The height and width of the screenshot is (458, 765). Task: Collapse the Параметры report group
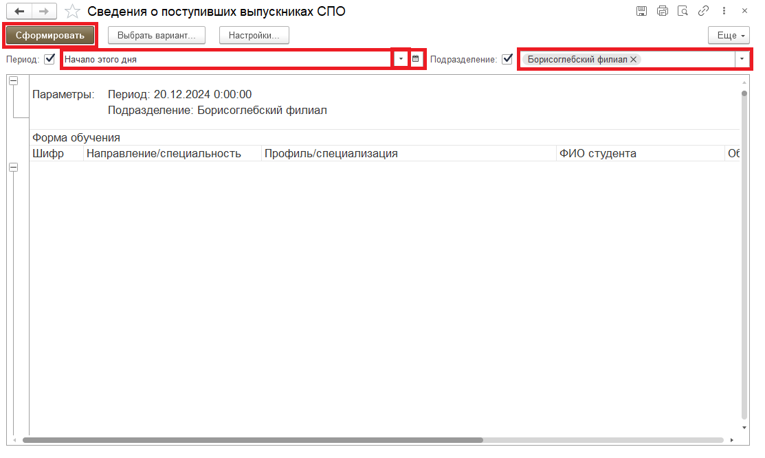pos(13,81)
